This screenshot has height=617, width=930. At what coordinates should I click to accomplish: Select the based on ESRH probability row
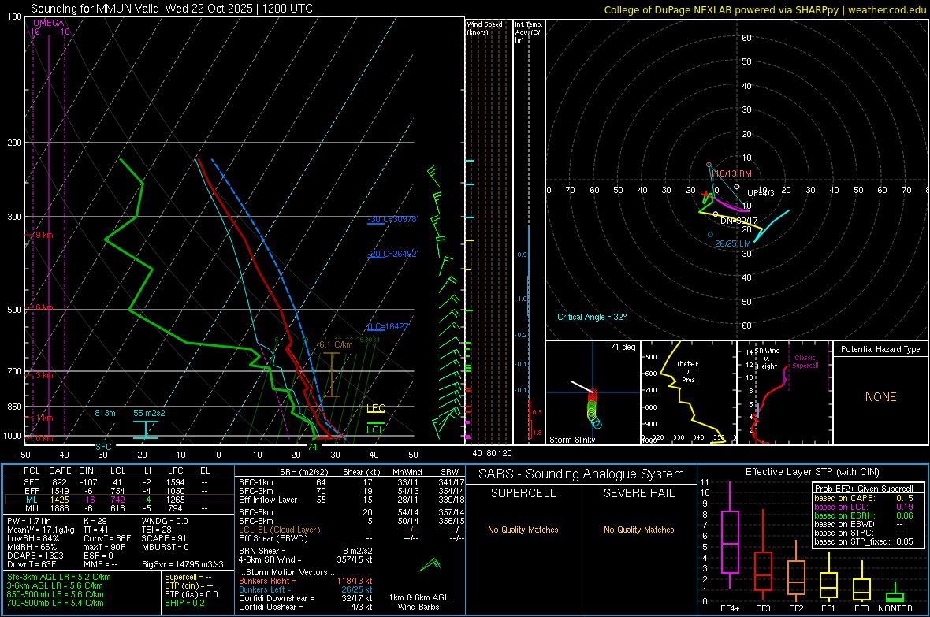click(864, 515)
